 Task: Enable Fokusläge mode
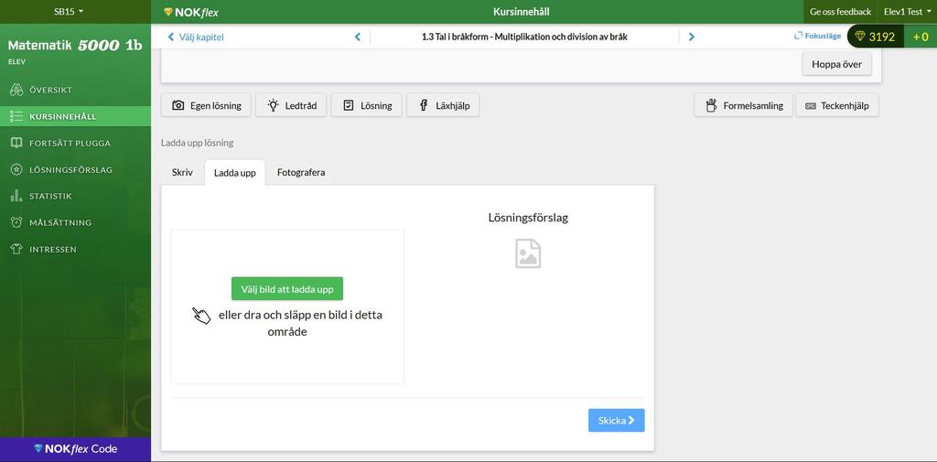pyautogui.click(x=817, y=36)
